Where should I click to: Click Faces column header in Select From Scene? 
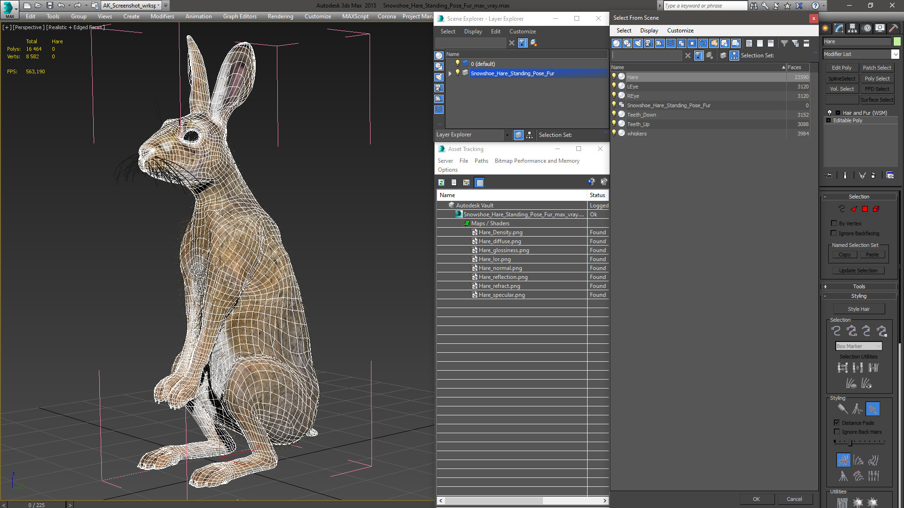(798, 67)
